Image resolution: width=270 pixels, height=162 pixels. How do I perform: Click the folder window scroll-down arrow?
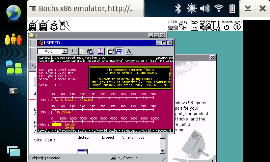click(163, 151)
